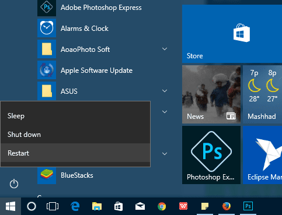Click the Power button icon
Image resolution: width=282 pixels, height=215 pixels.
(14, 184)
